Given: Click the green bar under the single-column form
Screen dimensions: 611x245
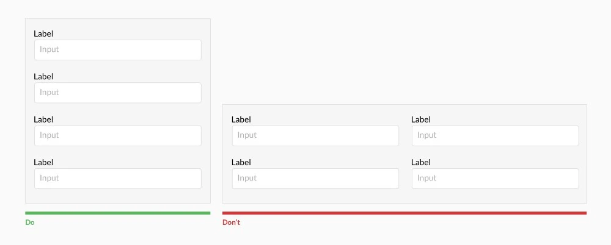Looking at the screenshot, I should point(117,213).
